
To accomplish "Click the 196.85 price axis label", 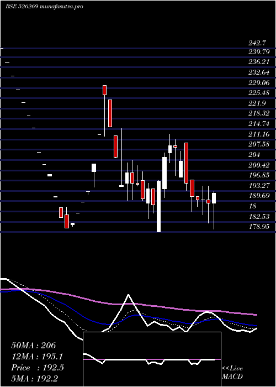I will coord(259,175).
